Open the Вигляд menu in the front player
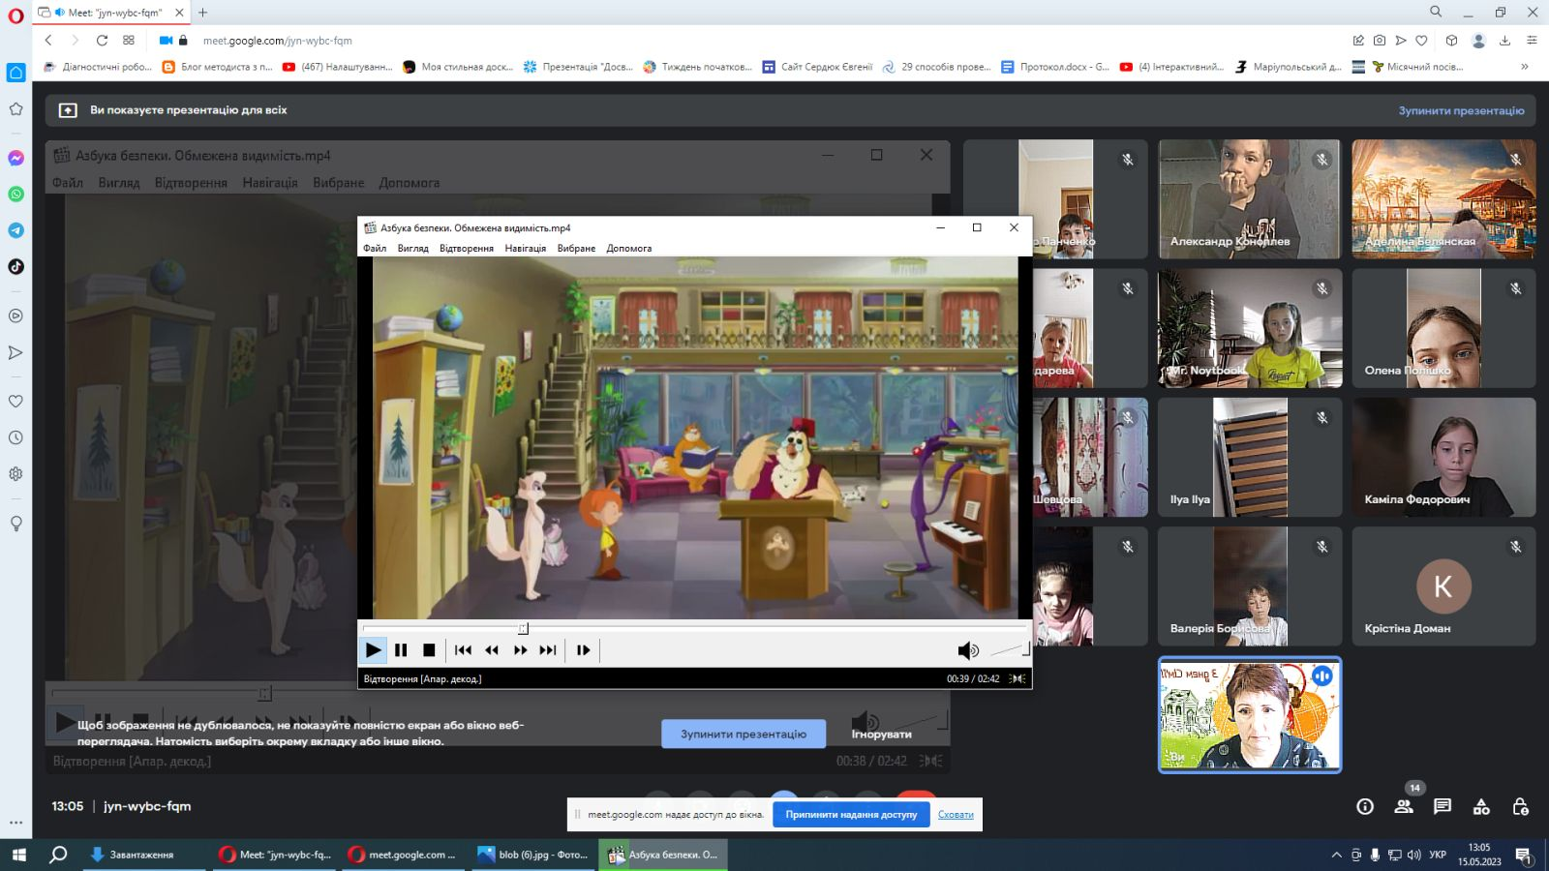 [x=412, y=248]
